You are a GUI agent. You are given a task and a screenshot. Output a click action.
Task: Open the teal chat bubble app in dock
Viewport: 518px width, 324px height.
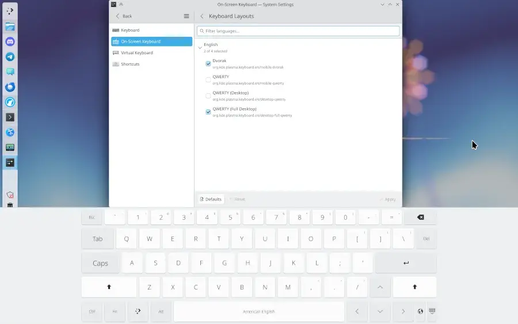coord(10,72)
